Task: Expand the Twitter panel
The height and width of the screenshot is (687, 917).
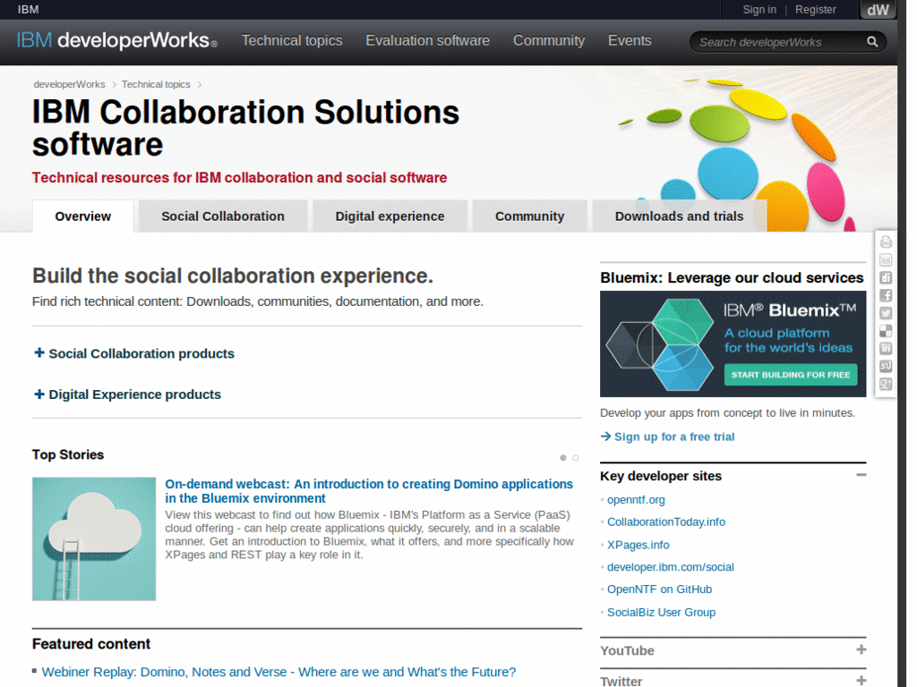Action: pyautogui.click(x=861, y=681)
